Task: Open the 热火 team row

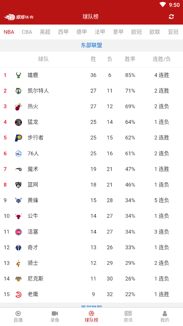Action: [91, 106]
